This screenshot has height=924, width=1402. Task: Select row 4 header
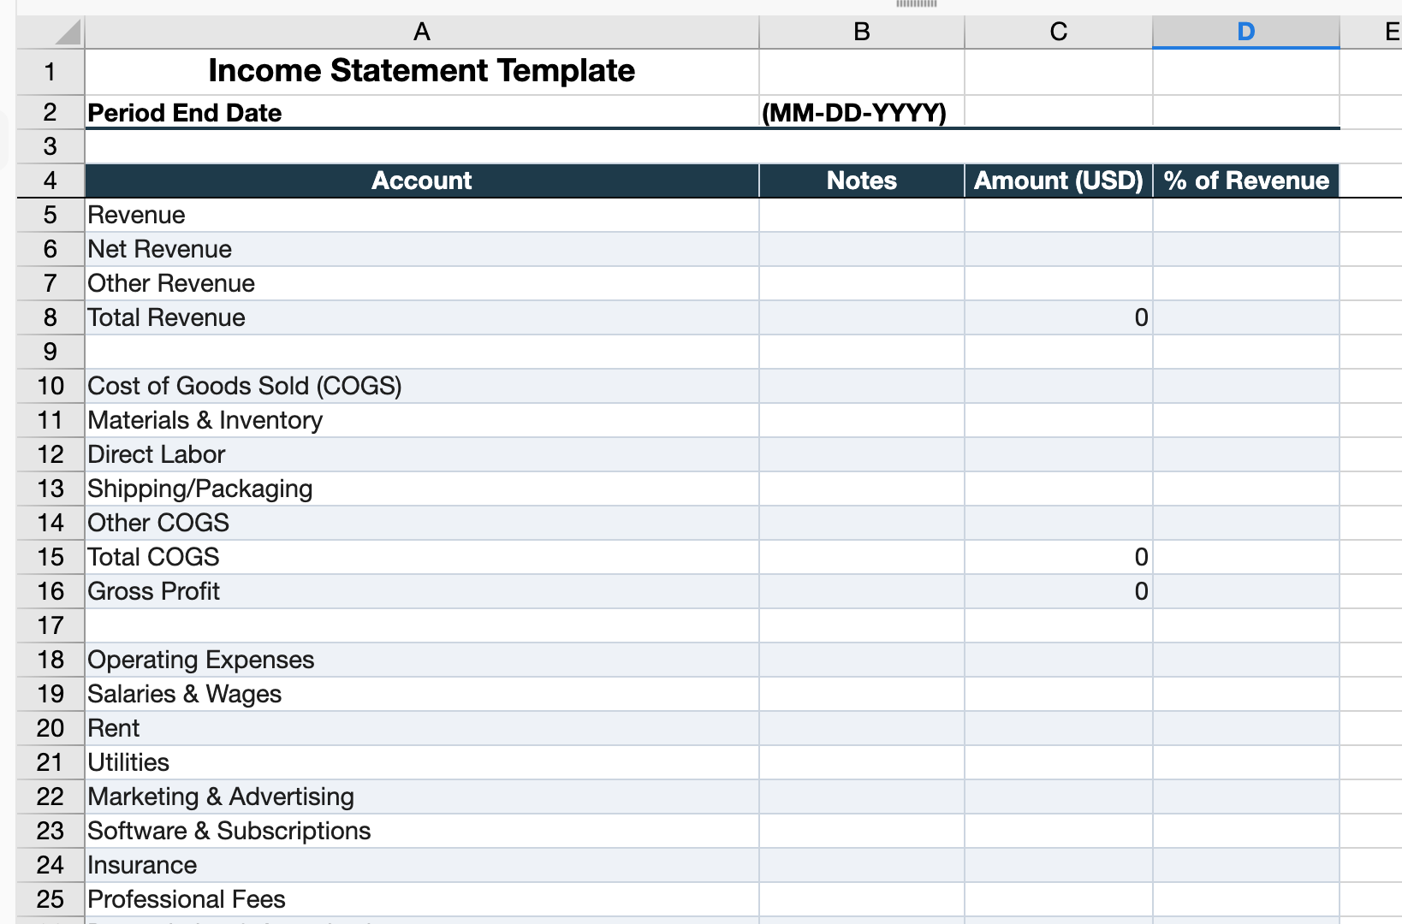(50, 181)
